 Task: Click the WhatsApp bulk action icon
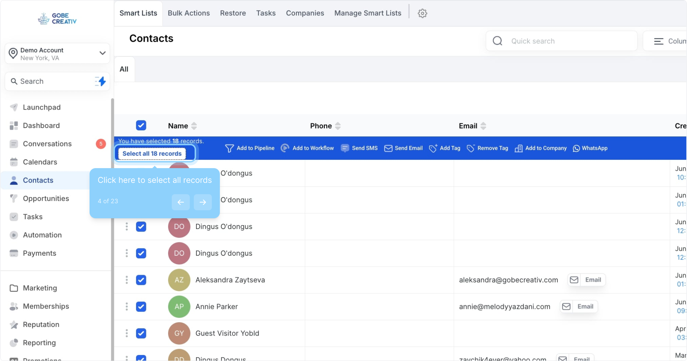click(576, 148)
